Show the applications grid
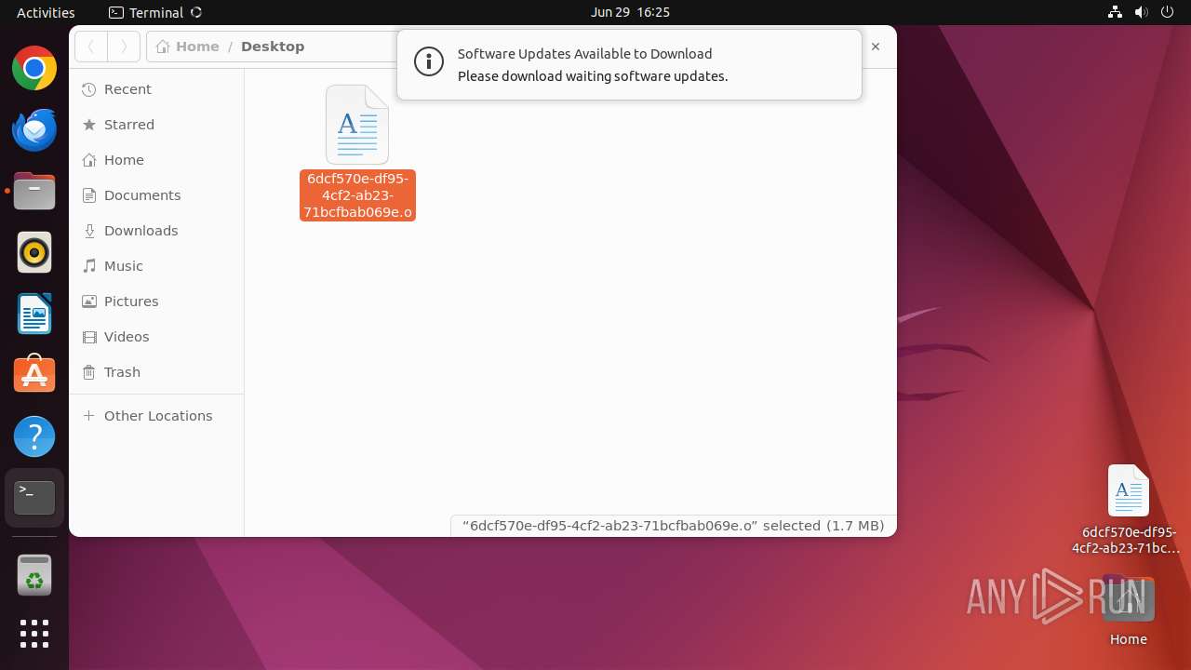This screenshot has width=1191, height=670. tap(34, 634)
